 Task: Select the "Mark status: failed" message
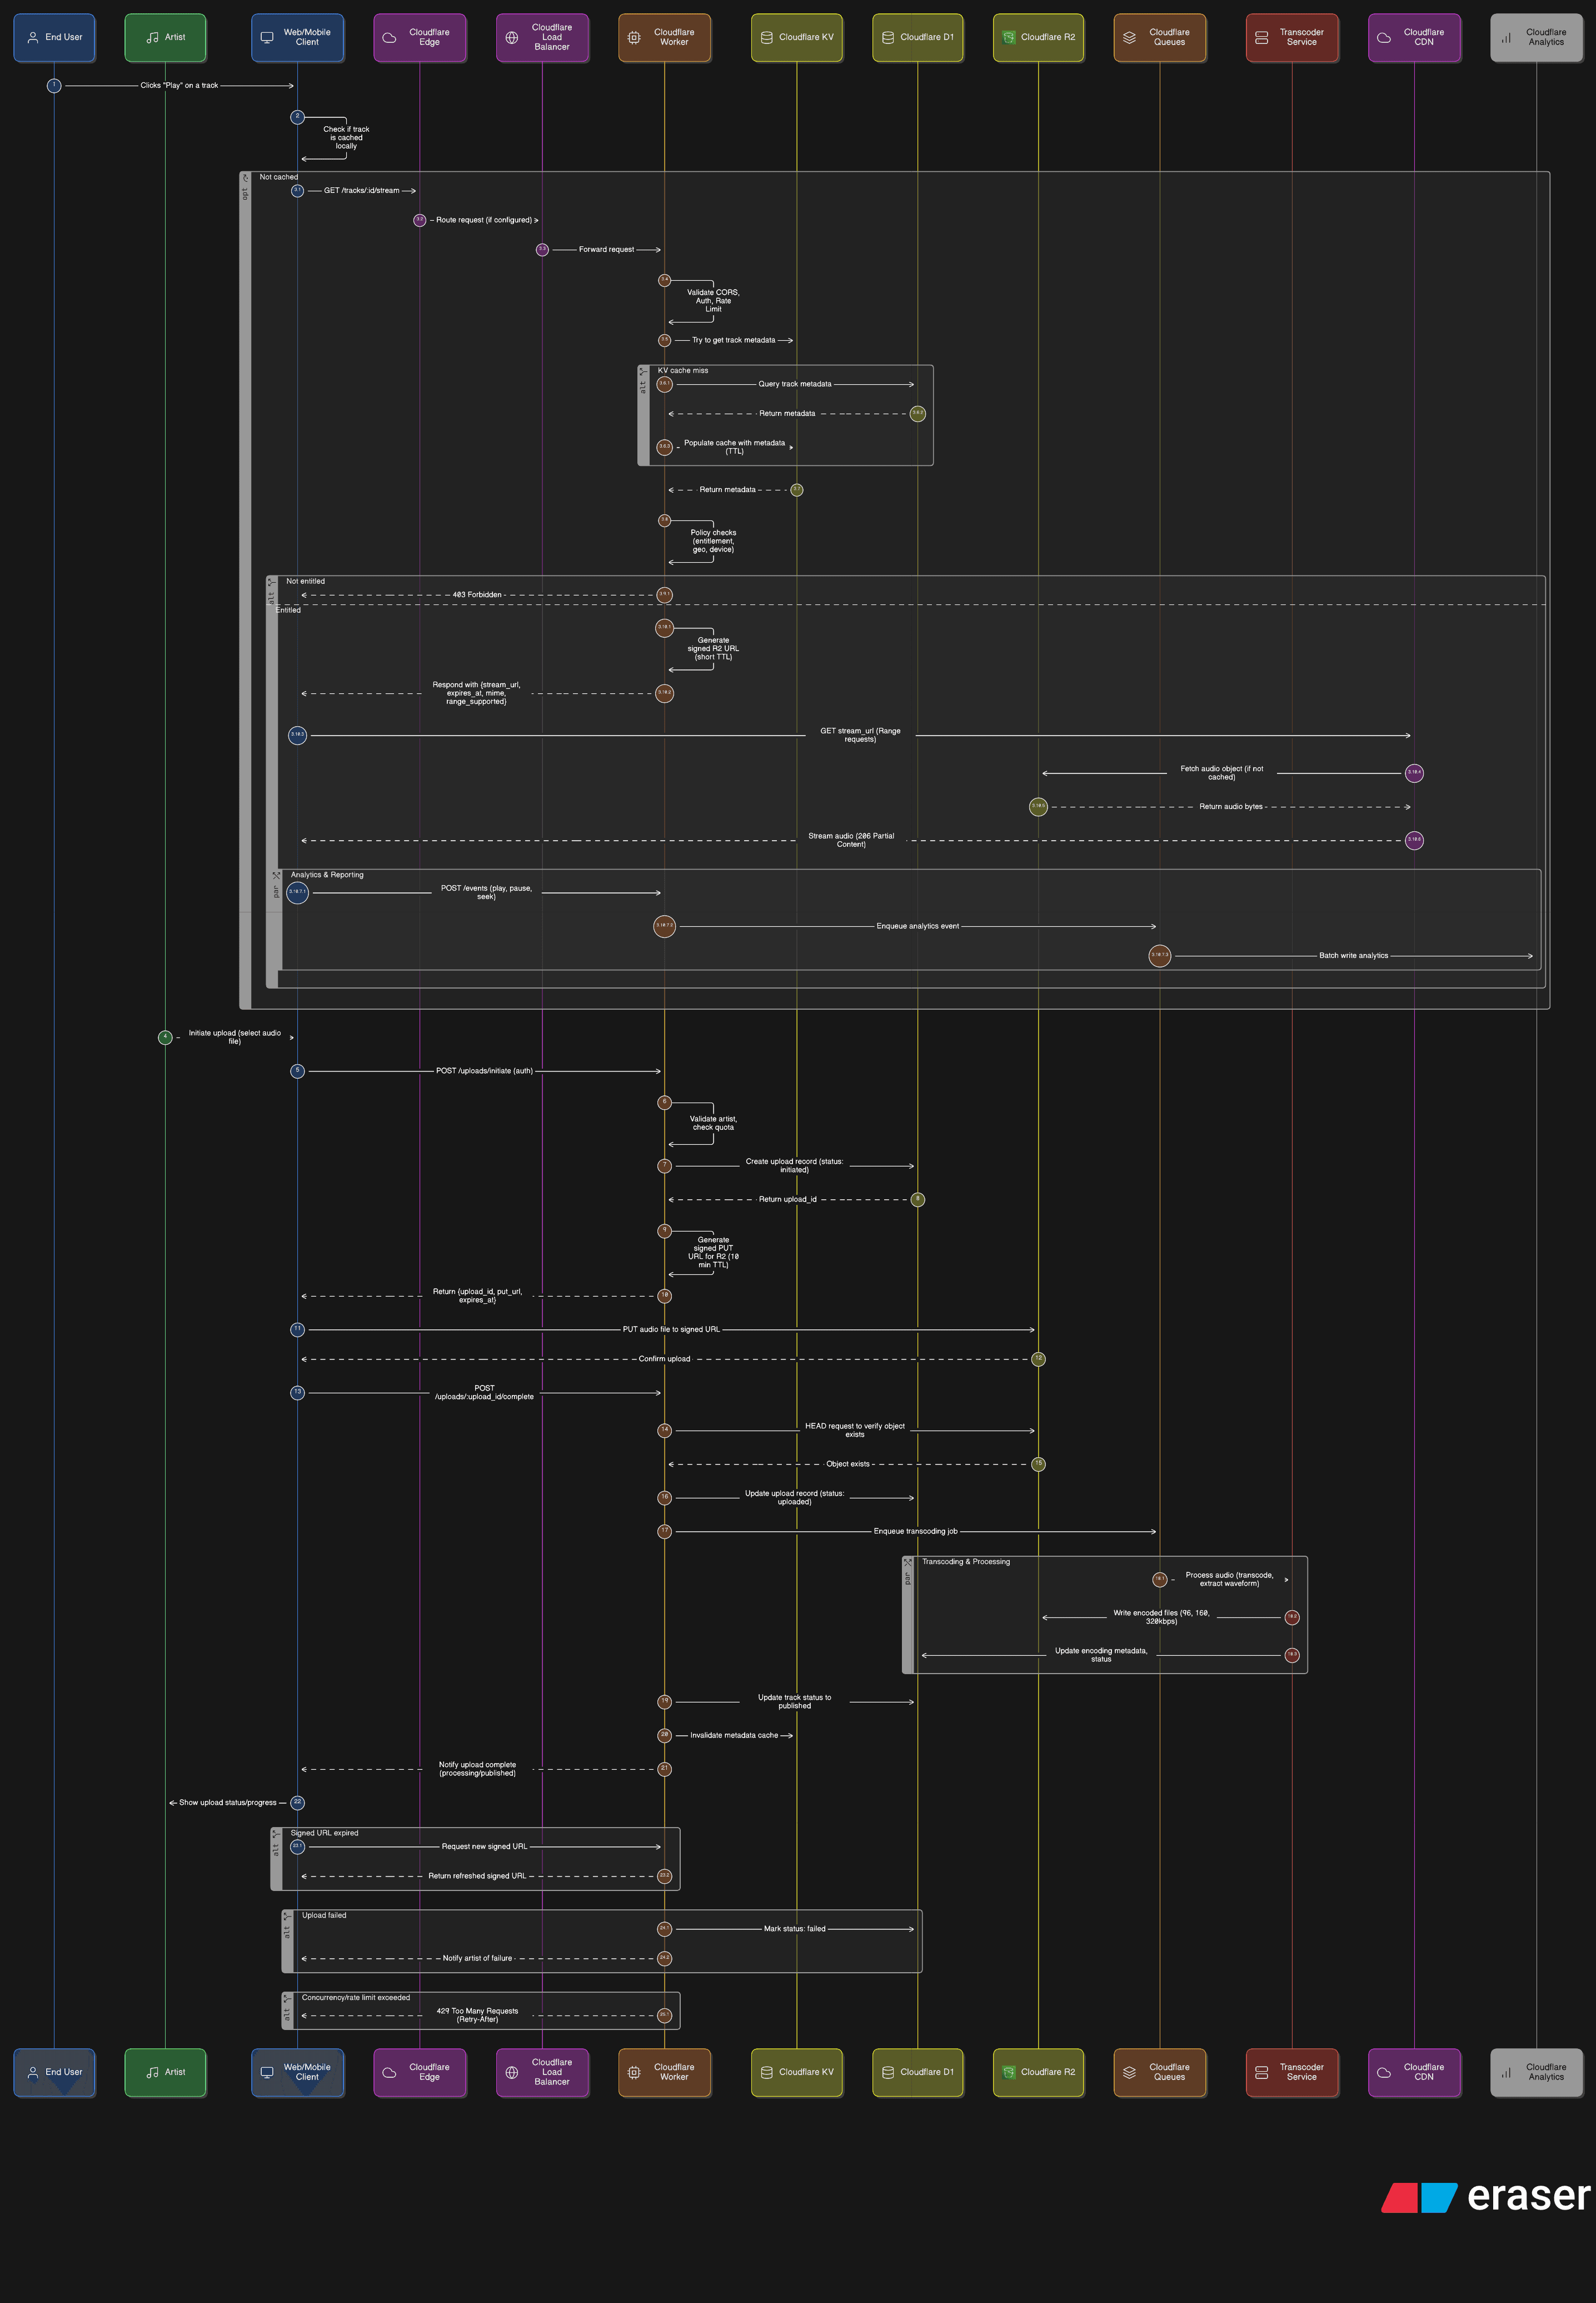point(794,1929)
